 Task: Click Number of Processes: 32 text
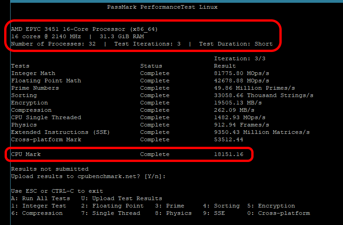pos(53,44)
